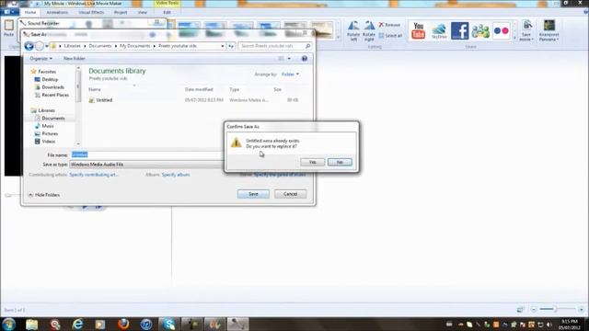Switch to Project ribbon tab
The height and width of the screenshot is (331, 589).
(x=121, y=12)
